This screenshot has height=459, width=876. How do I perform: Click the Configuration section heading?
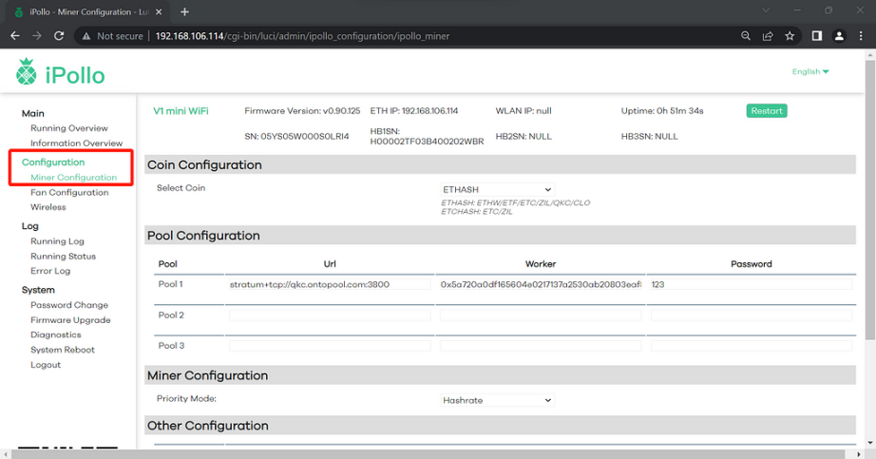point(53,163)
